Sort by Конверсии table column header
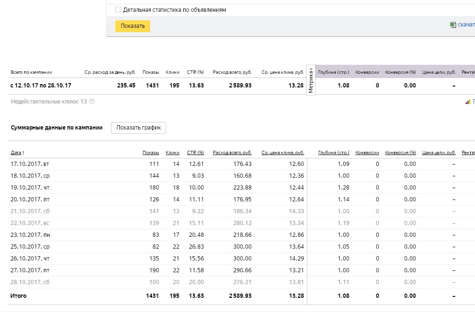 click(367, 153)
